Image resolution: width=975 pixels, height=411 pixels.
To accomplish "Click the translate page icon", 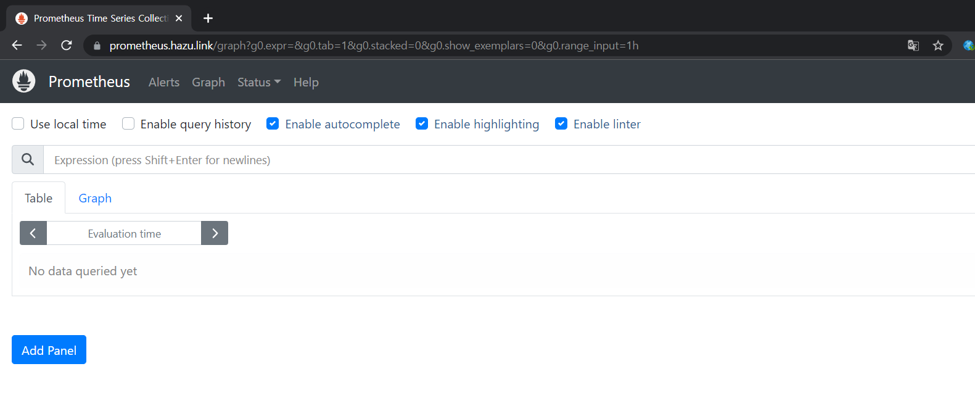I will pos(913,45).
